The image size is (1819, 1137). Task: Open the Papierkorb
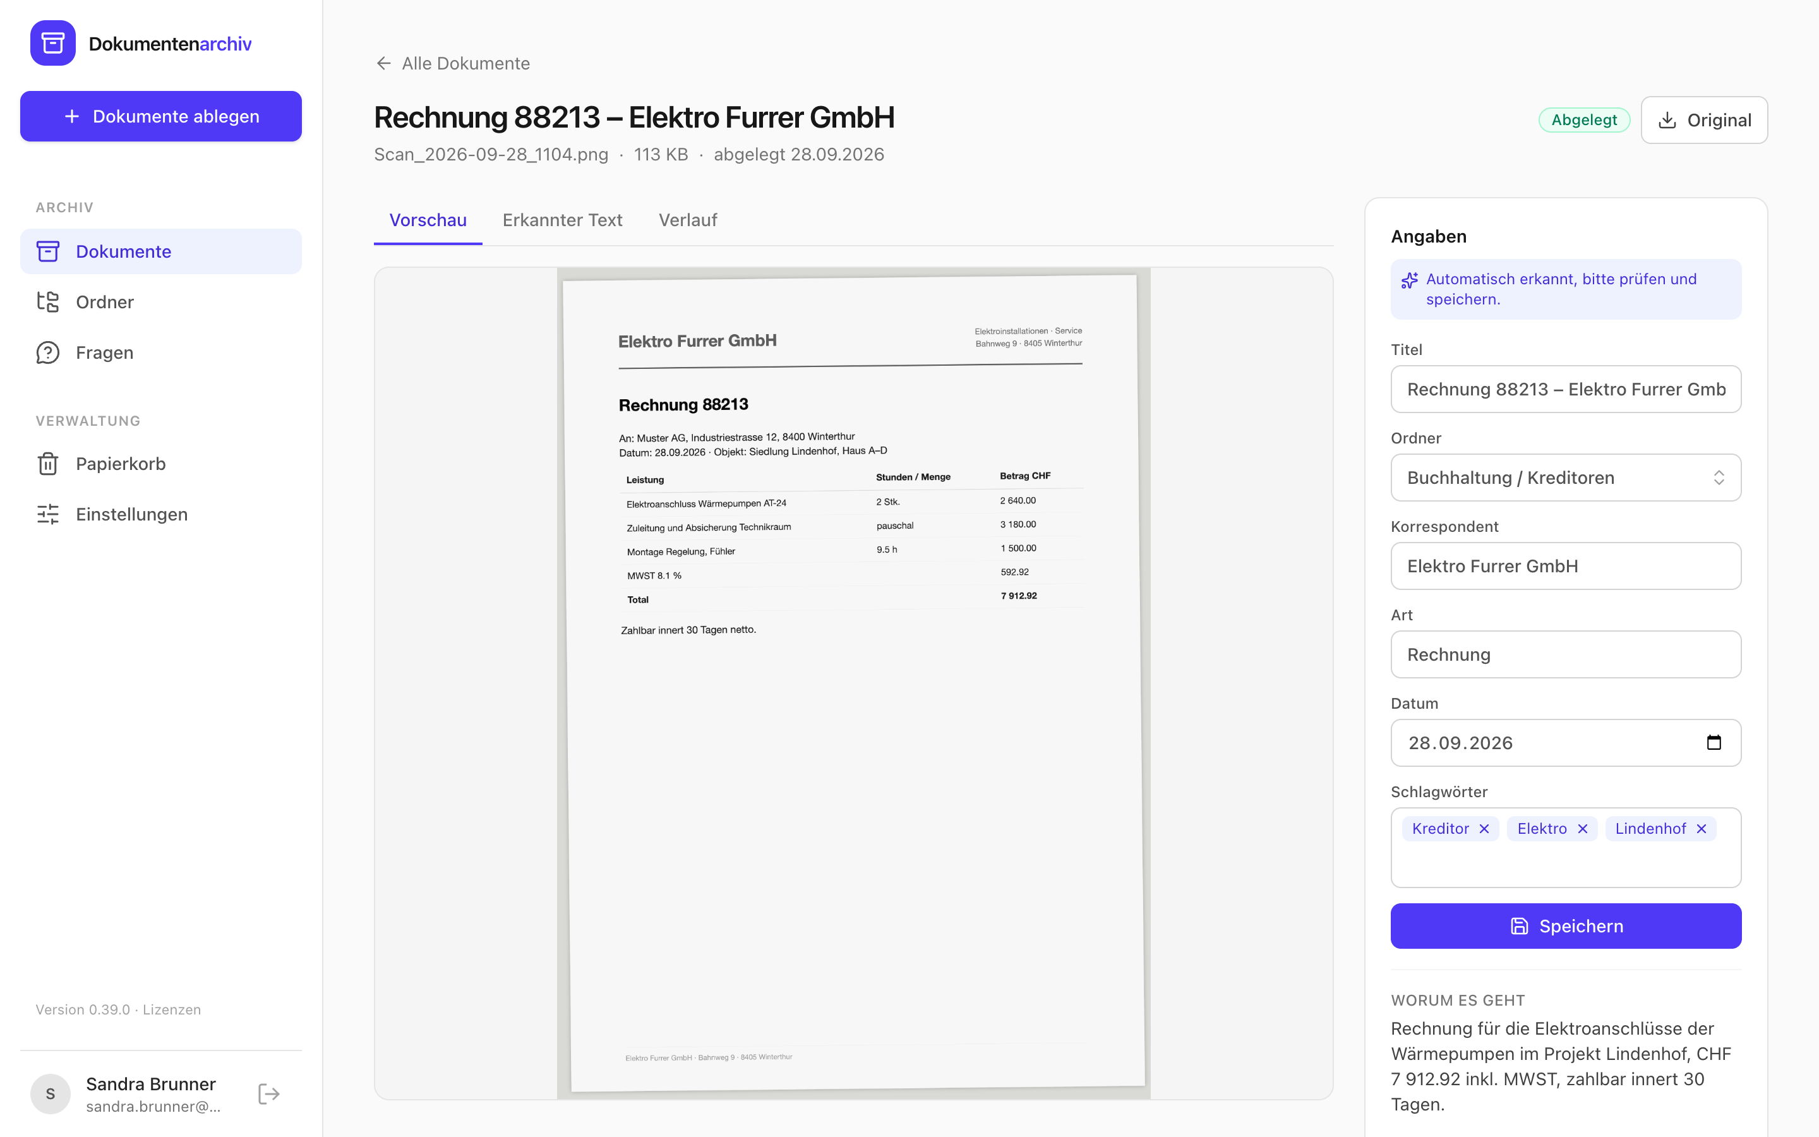161,463
